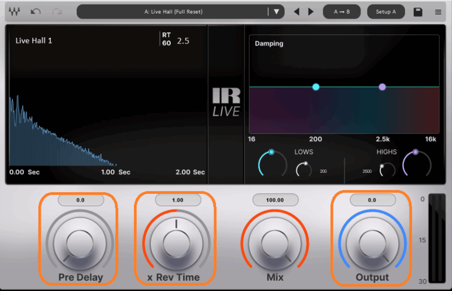Click the Mix knob
This screenshot has width=452, height=291.
[x=275, y=244]
